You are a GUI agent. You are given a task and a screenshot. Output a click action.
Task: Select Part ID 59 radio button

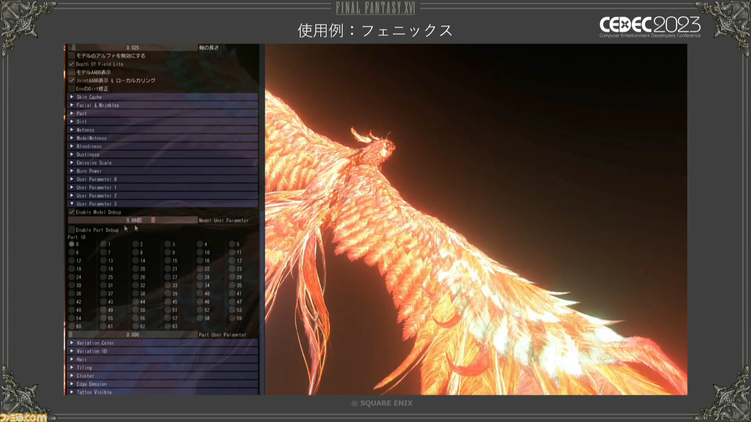[x=232, y=318]
